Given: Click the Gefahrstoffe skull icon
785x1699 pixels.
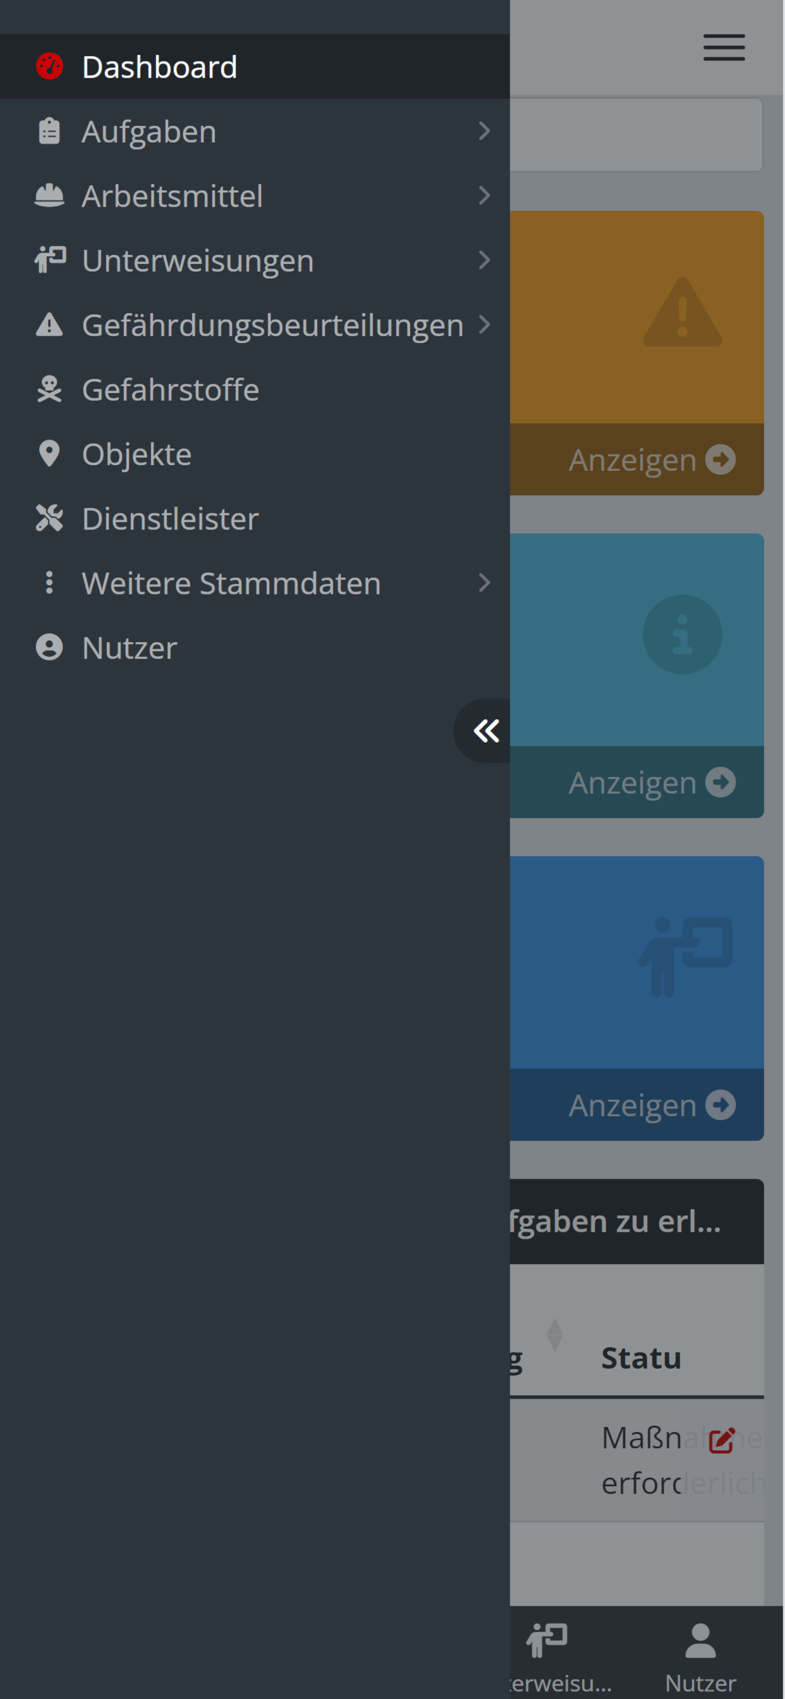Looking at the screenshot, I should coord(49,389).
